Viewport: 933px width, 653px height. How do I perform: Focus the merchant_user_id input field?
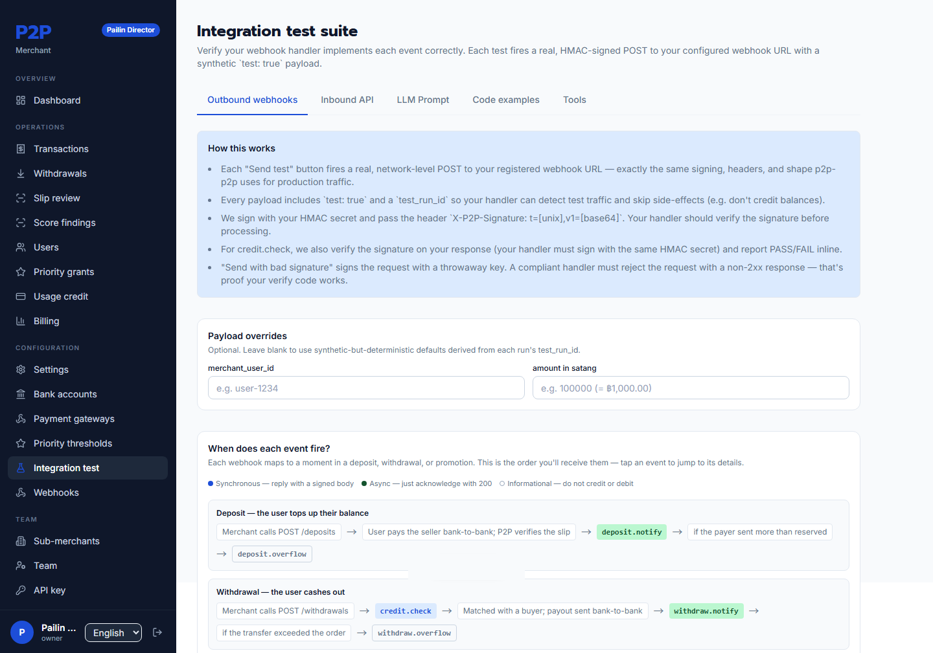[366, 388]
